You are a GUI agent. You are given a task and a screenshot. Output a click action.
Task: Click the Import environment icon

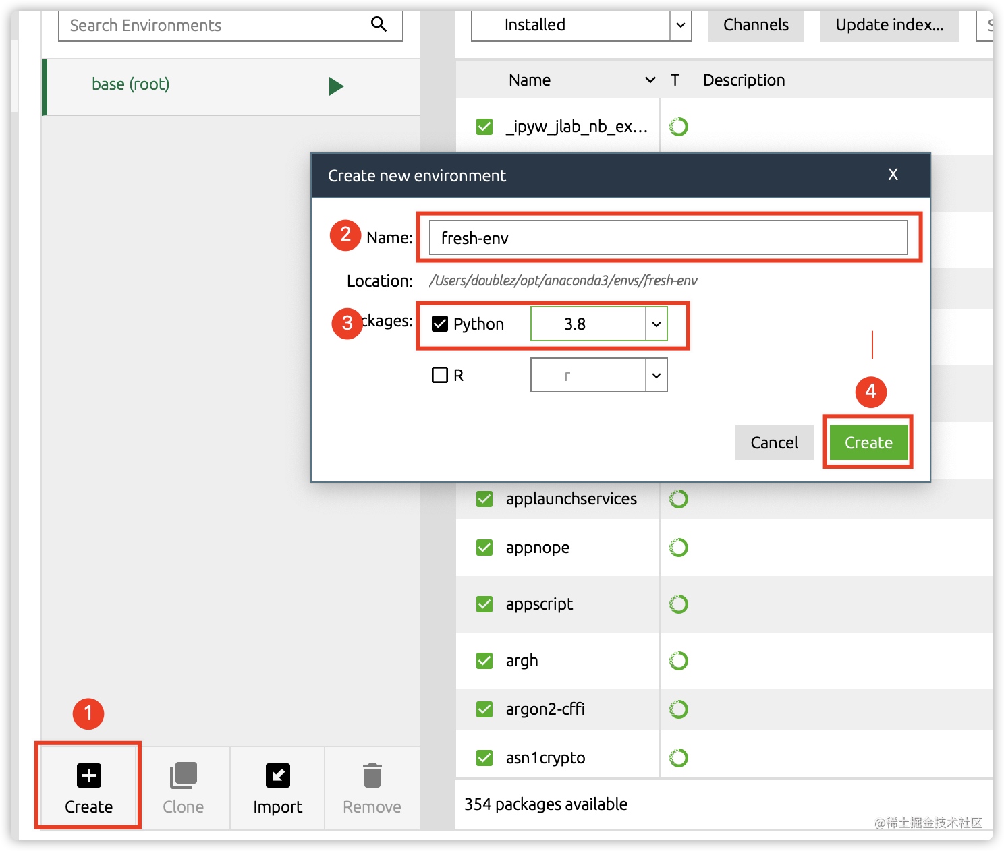pyautogui.click(x=277, y=775)
